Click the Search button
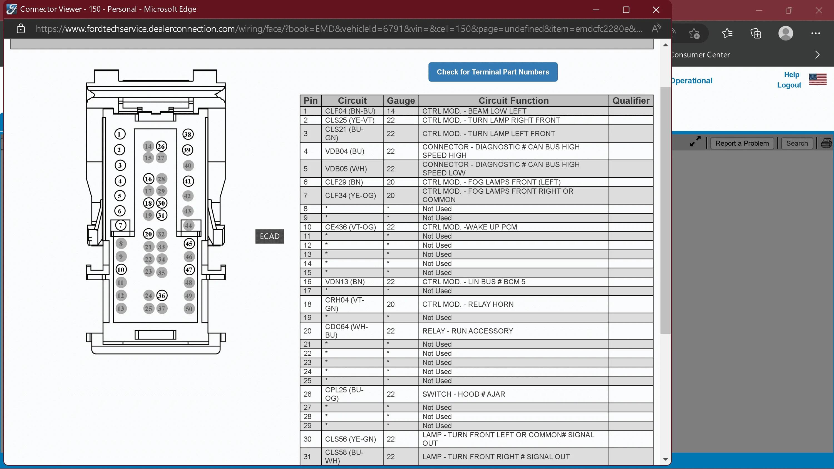The image size is (834, 469). tap(797, 143)
